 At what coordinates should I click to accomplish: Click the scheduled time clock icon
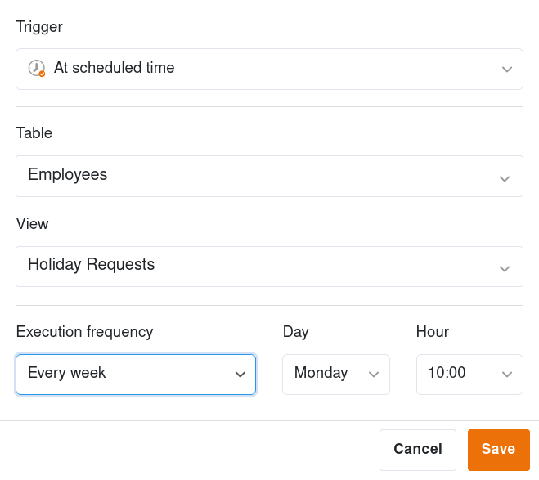(36, 69)
